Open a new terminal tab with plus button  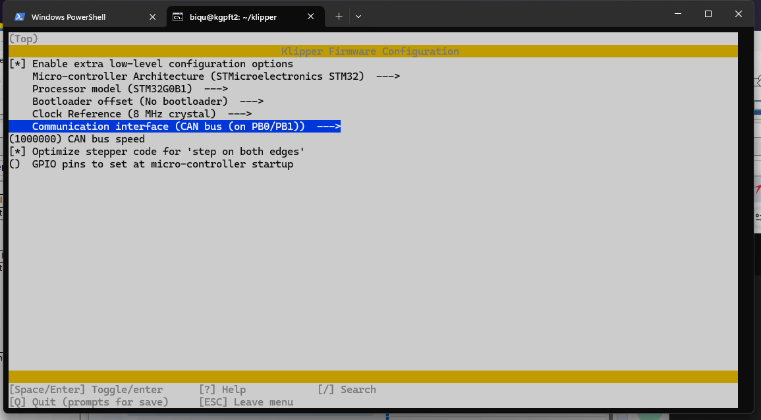339,16
